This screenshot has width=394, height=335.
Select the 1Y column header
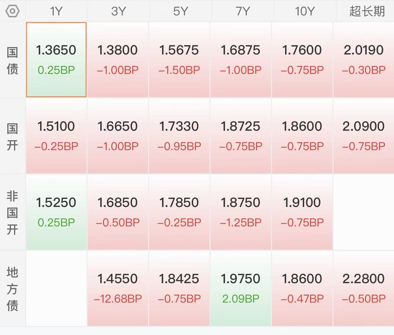56,11
